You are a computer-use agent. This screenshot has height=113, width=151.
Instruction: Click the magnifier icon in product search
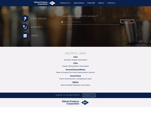point(62,22)
